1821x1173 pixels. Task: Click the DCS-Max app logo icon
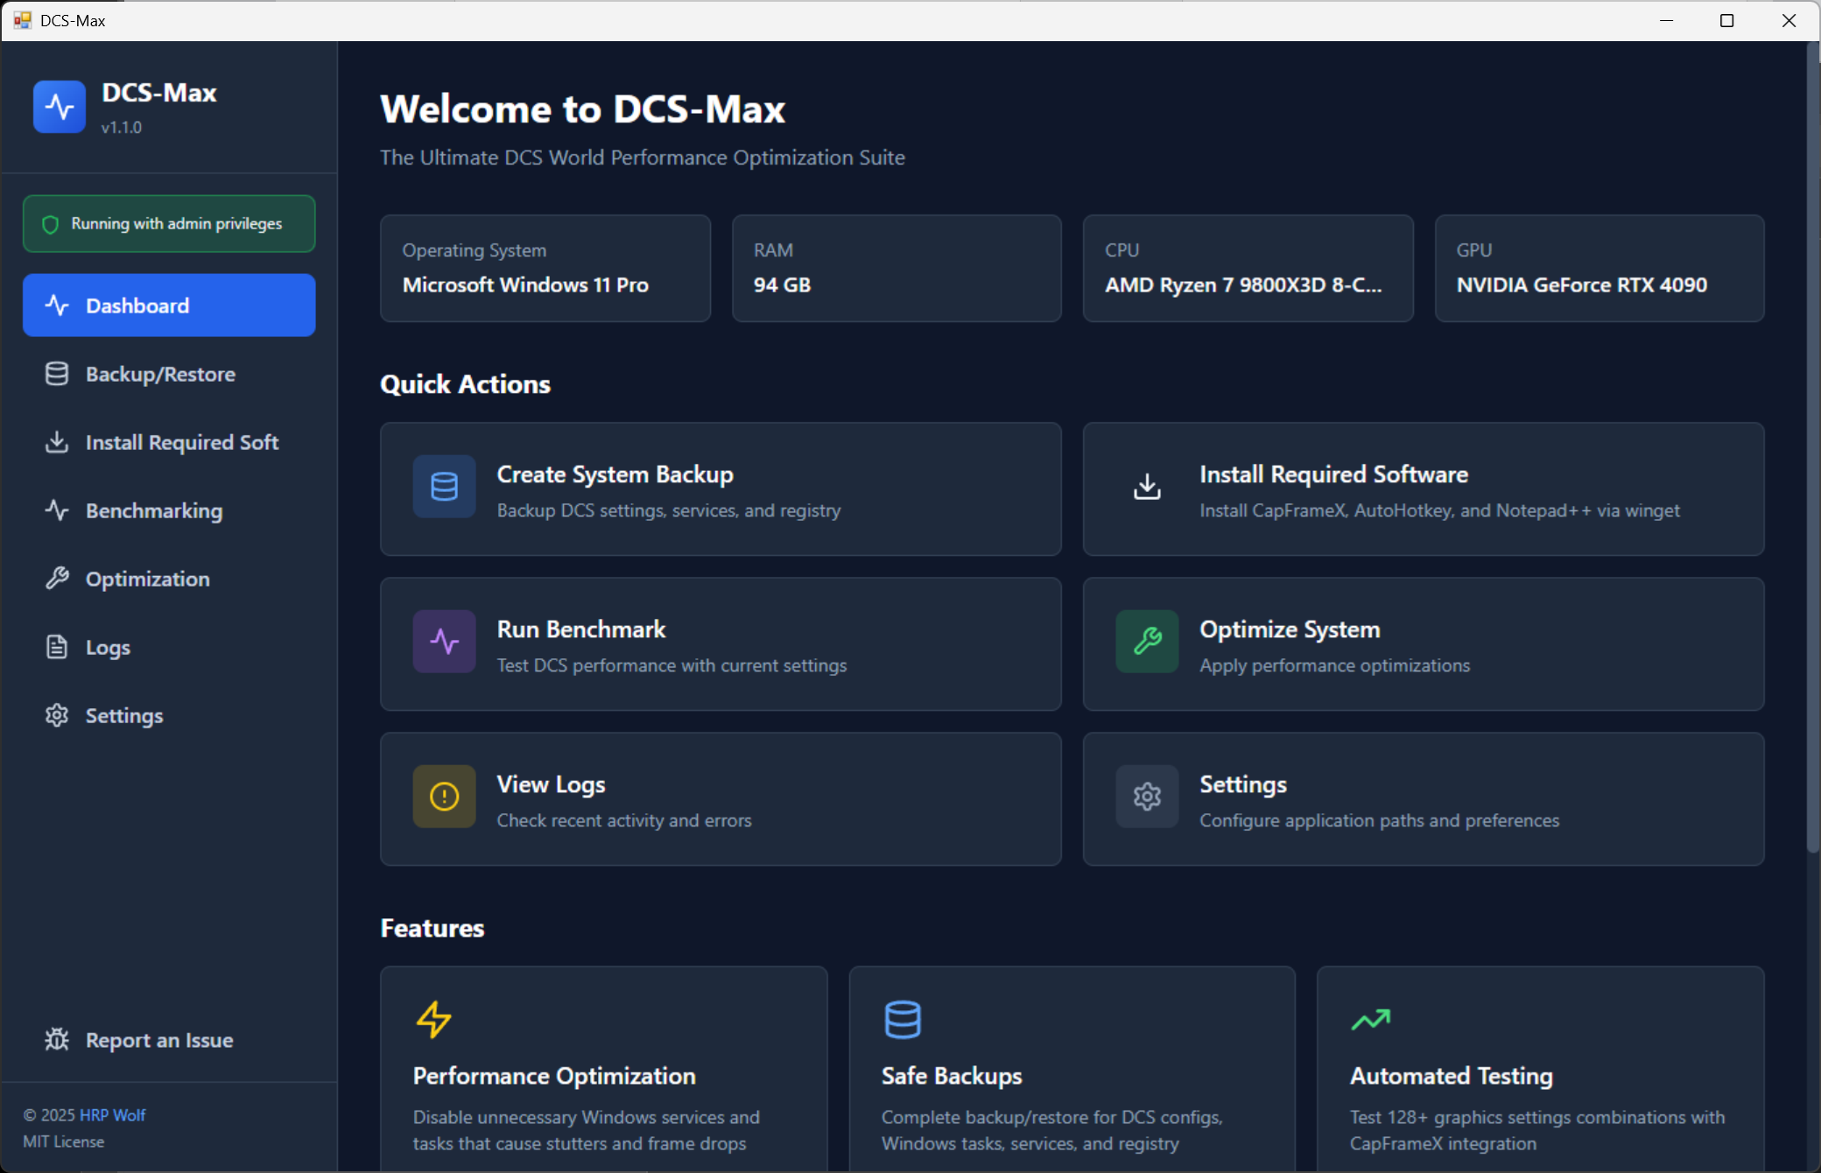click(x=58, y=107)
